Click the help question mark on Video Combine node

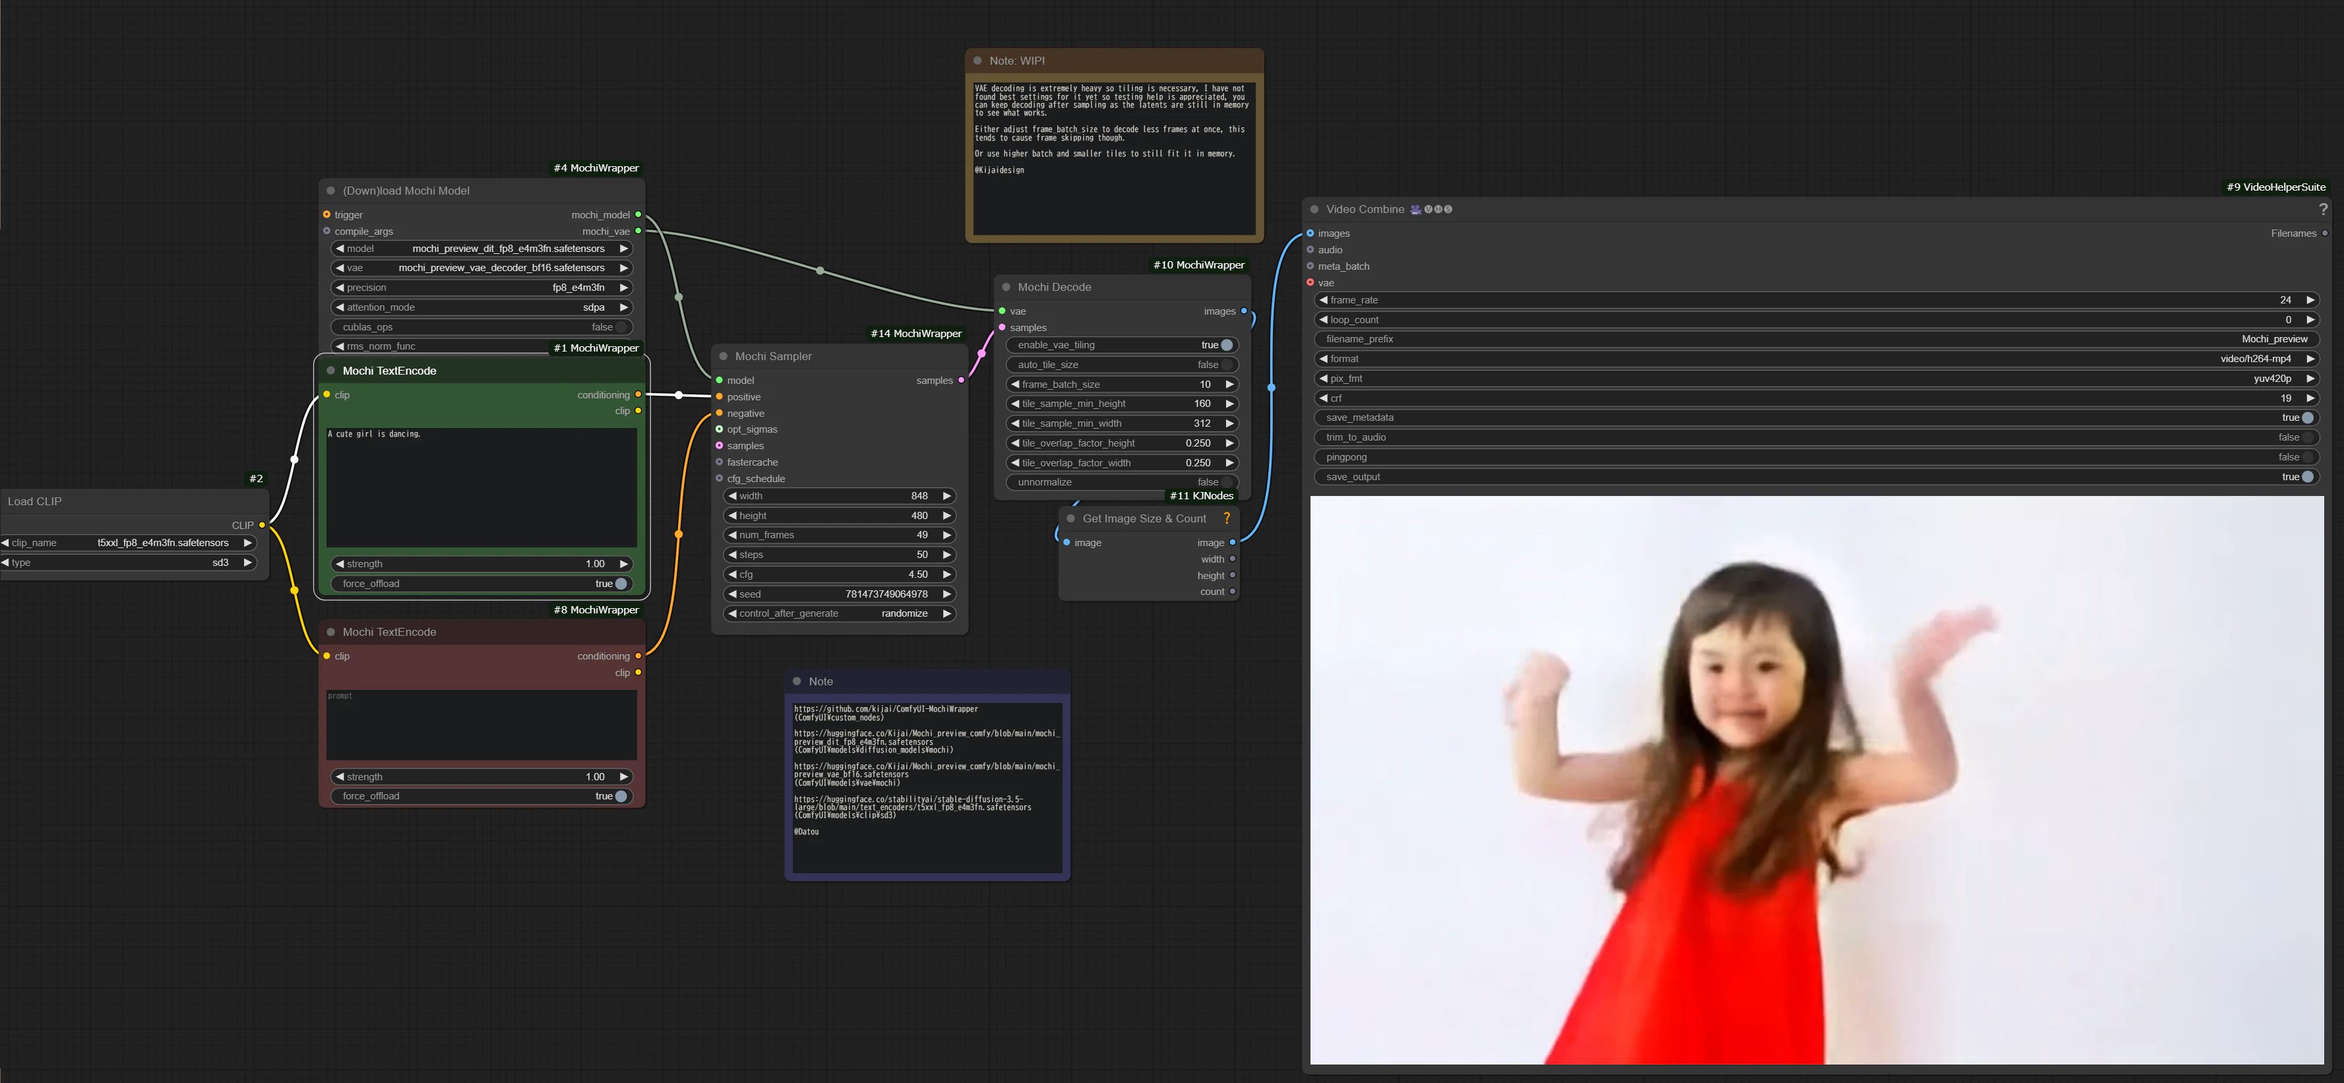2324,208
